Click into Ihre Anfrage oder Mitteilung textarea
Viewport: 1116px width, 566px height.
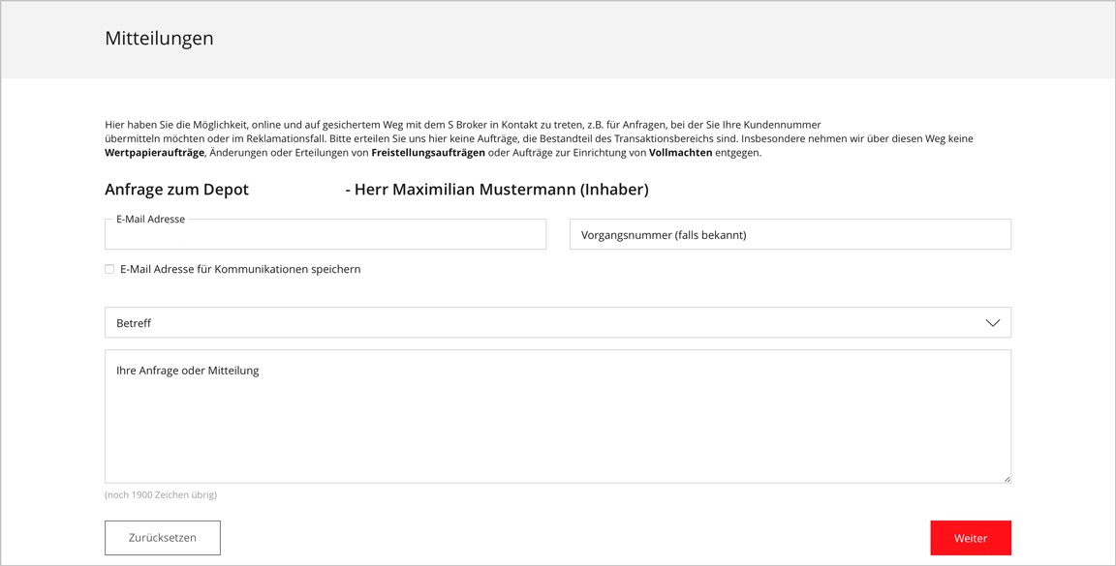coord(557,417)
